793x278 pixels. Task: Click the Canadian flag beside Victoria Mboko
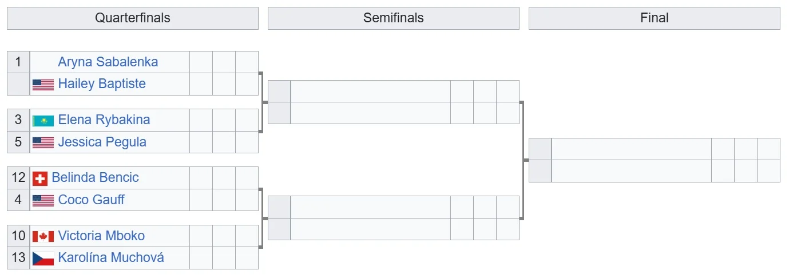point(43,236)
